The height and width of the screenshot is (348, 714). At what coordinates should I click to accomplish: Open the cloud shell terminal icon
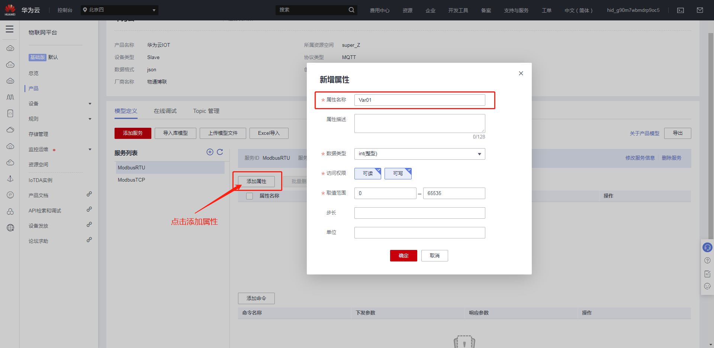[x=681, y=10]
